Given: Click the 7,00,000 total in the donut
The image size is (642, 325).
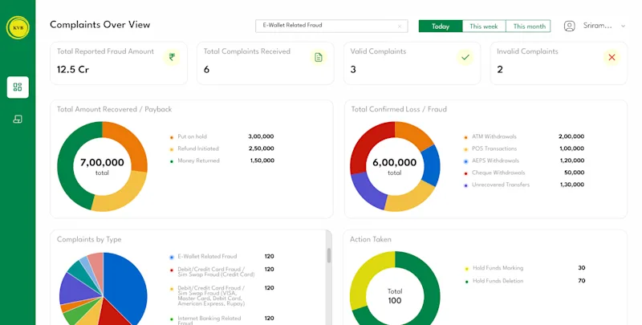Looking at the screenshot, I should (x=102, y=162).
